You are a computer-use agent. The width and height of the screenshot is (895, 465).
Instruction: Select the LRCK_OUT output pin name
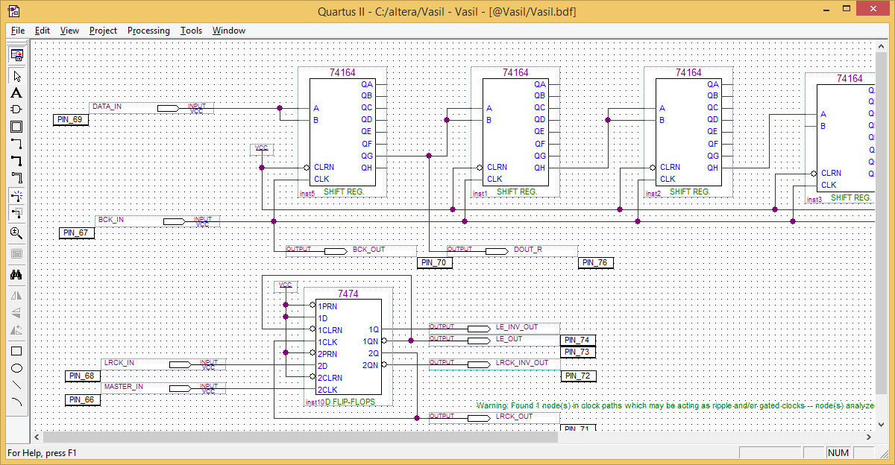(515, 416)
